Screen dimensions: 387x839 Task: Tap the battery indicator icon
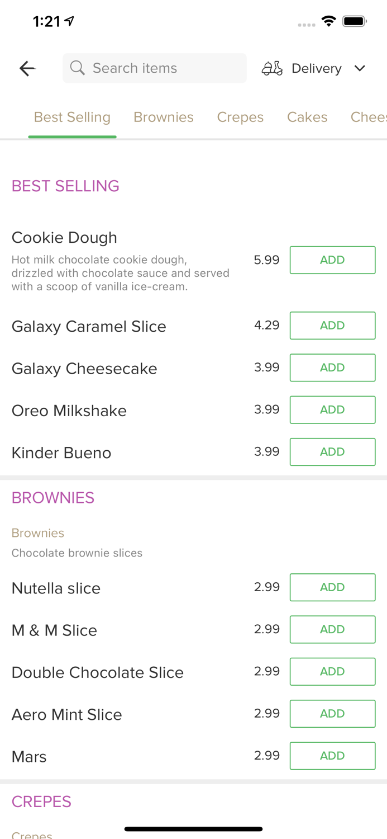point(354,20)
